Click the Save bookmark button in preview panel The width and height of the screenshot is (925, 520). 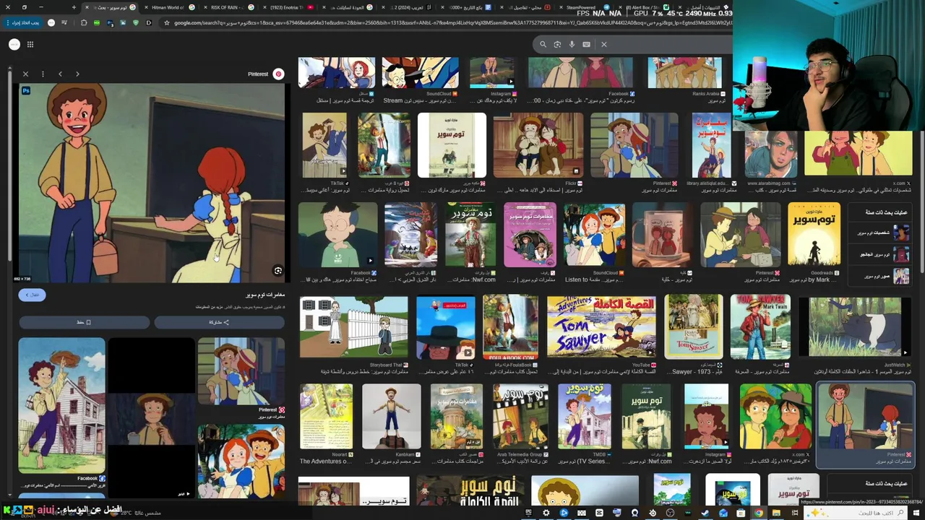(84, 322)
